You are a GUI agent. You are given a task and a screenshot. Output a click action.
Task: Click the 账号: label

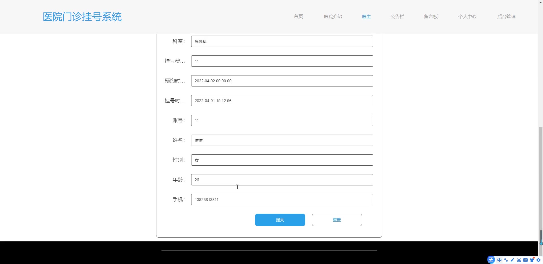179,120
